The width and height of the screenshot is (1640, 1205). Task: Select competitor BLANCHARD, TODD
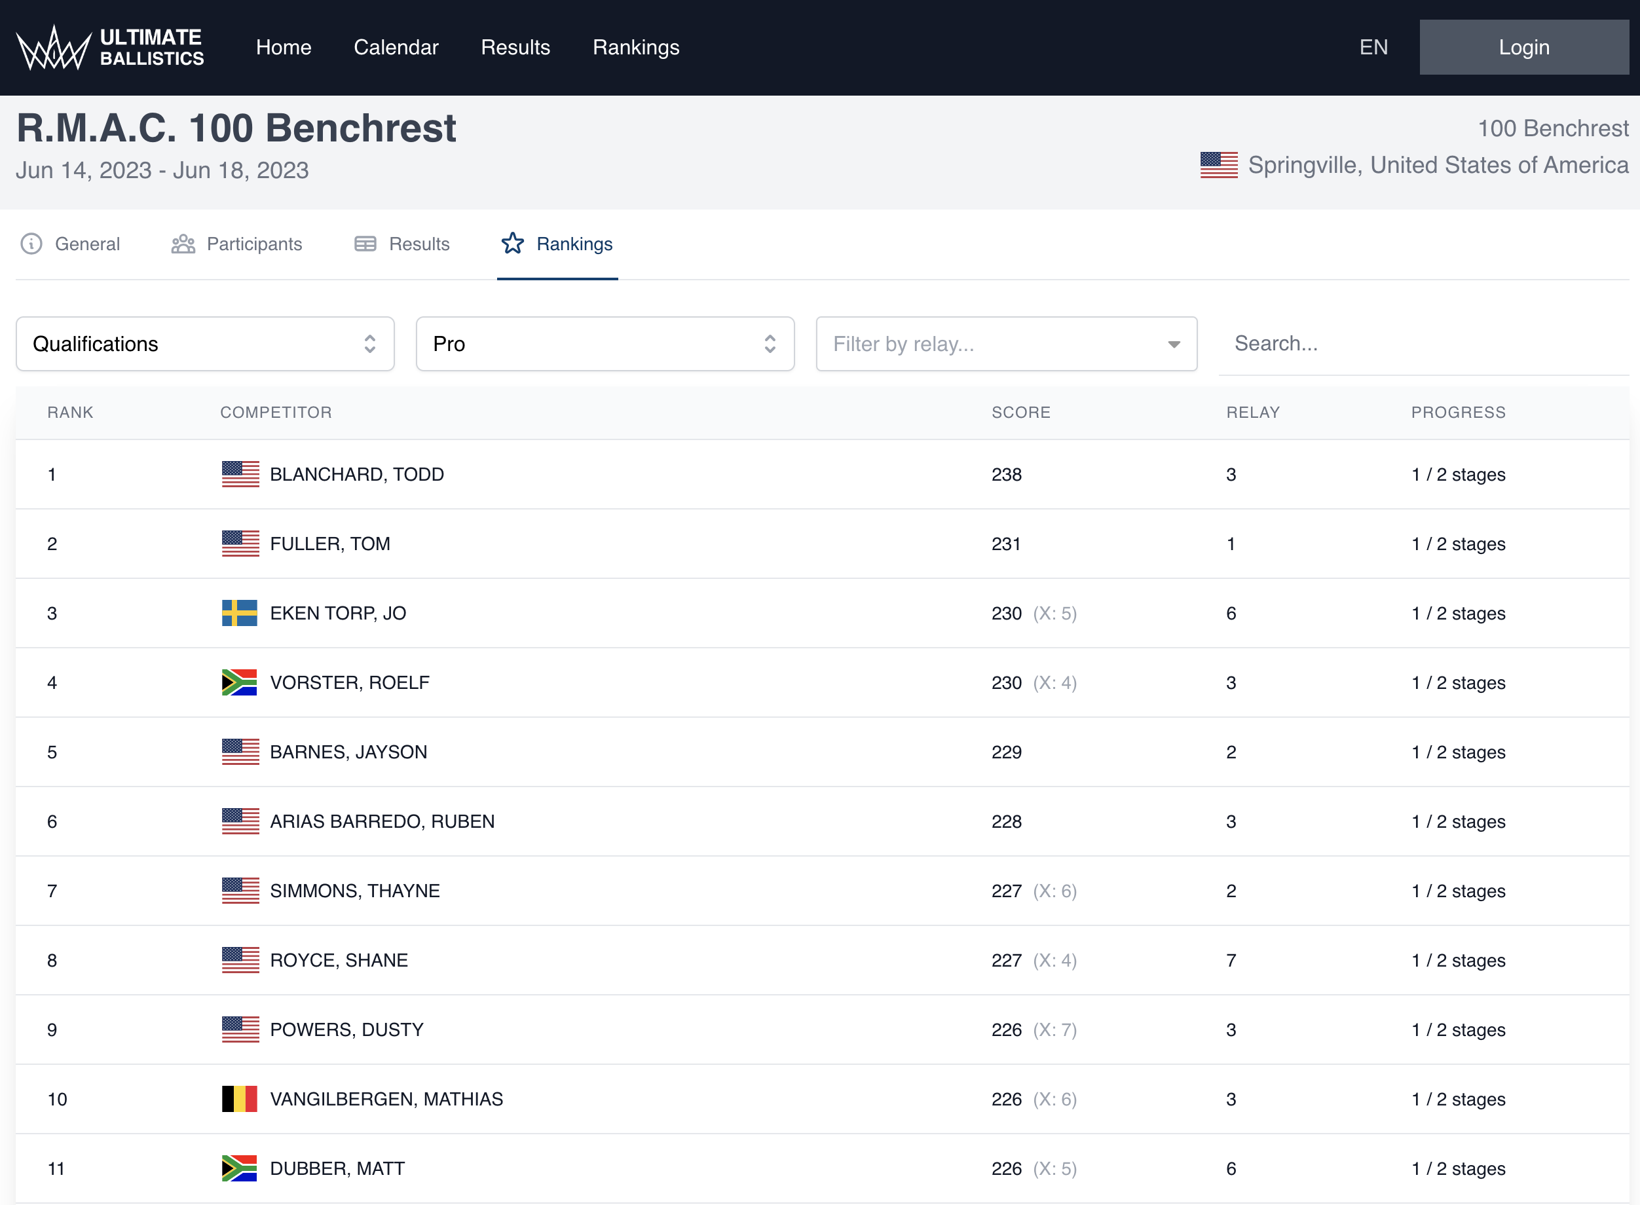[357, 474]
